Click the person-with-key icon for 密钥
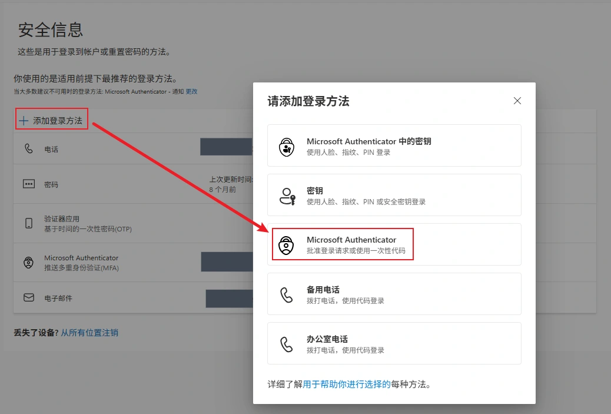 (x=288, y=196)
